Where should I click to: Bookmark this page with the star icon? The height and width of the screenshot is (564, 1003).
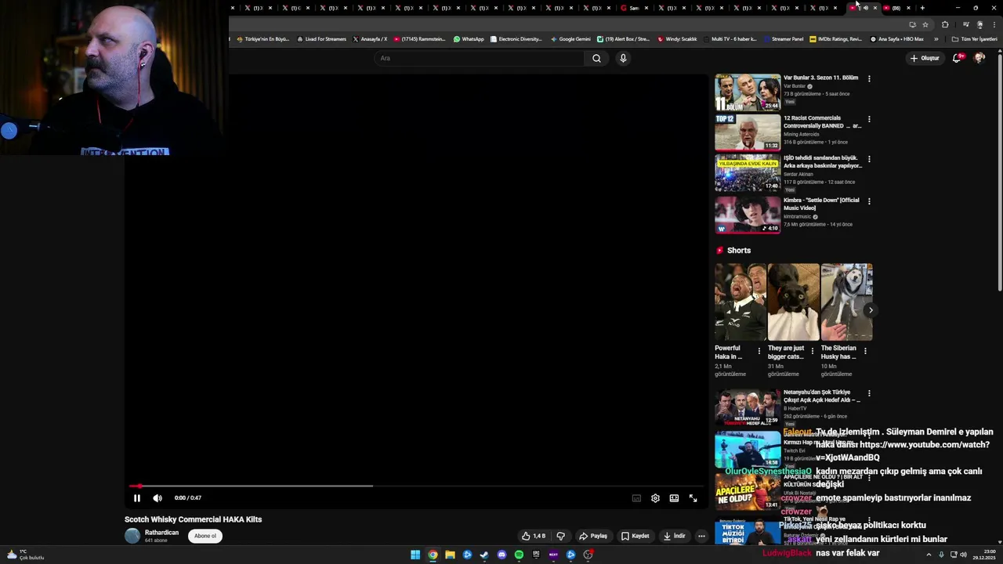[925, 24]
